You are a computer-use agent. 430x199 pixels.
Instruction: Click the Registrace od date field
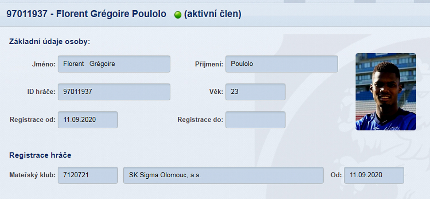(x=88, y=120)
